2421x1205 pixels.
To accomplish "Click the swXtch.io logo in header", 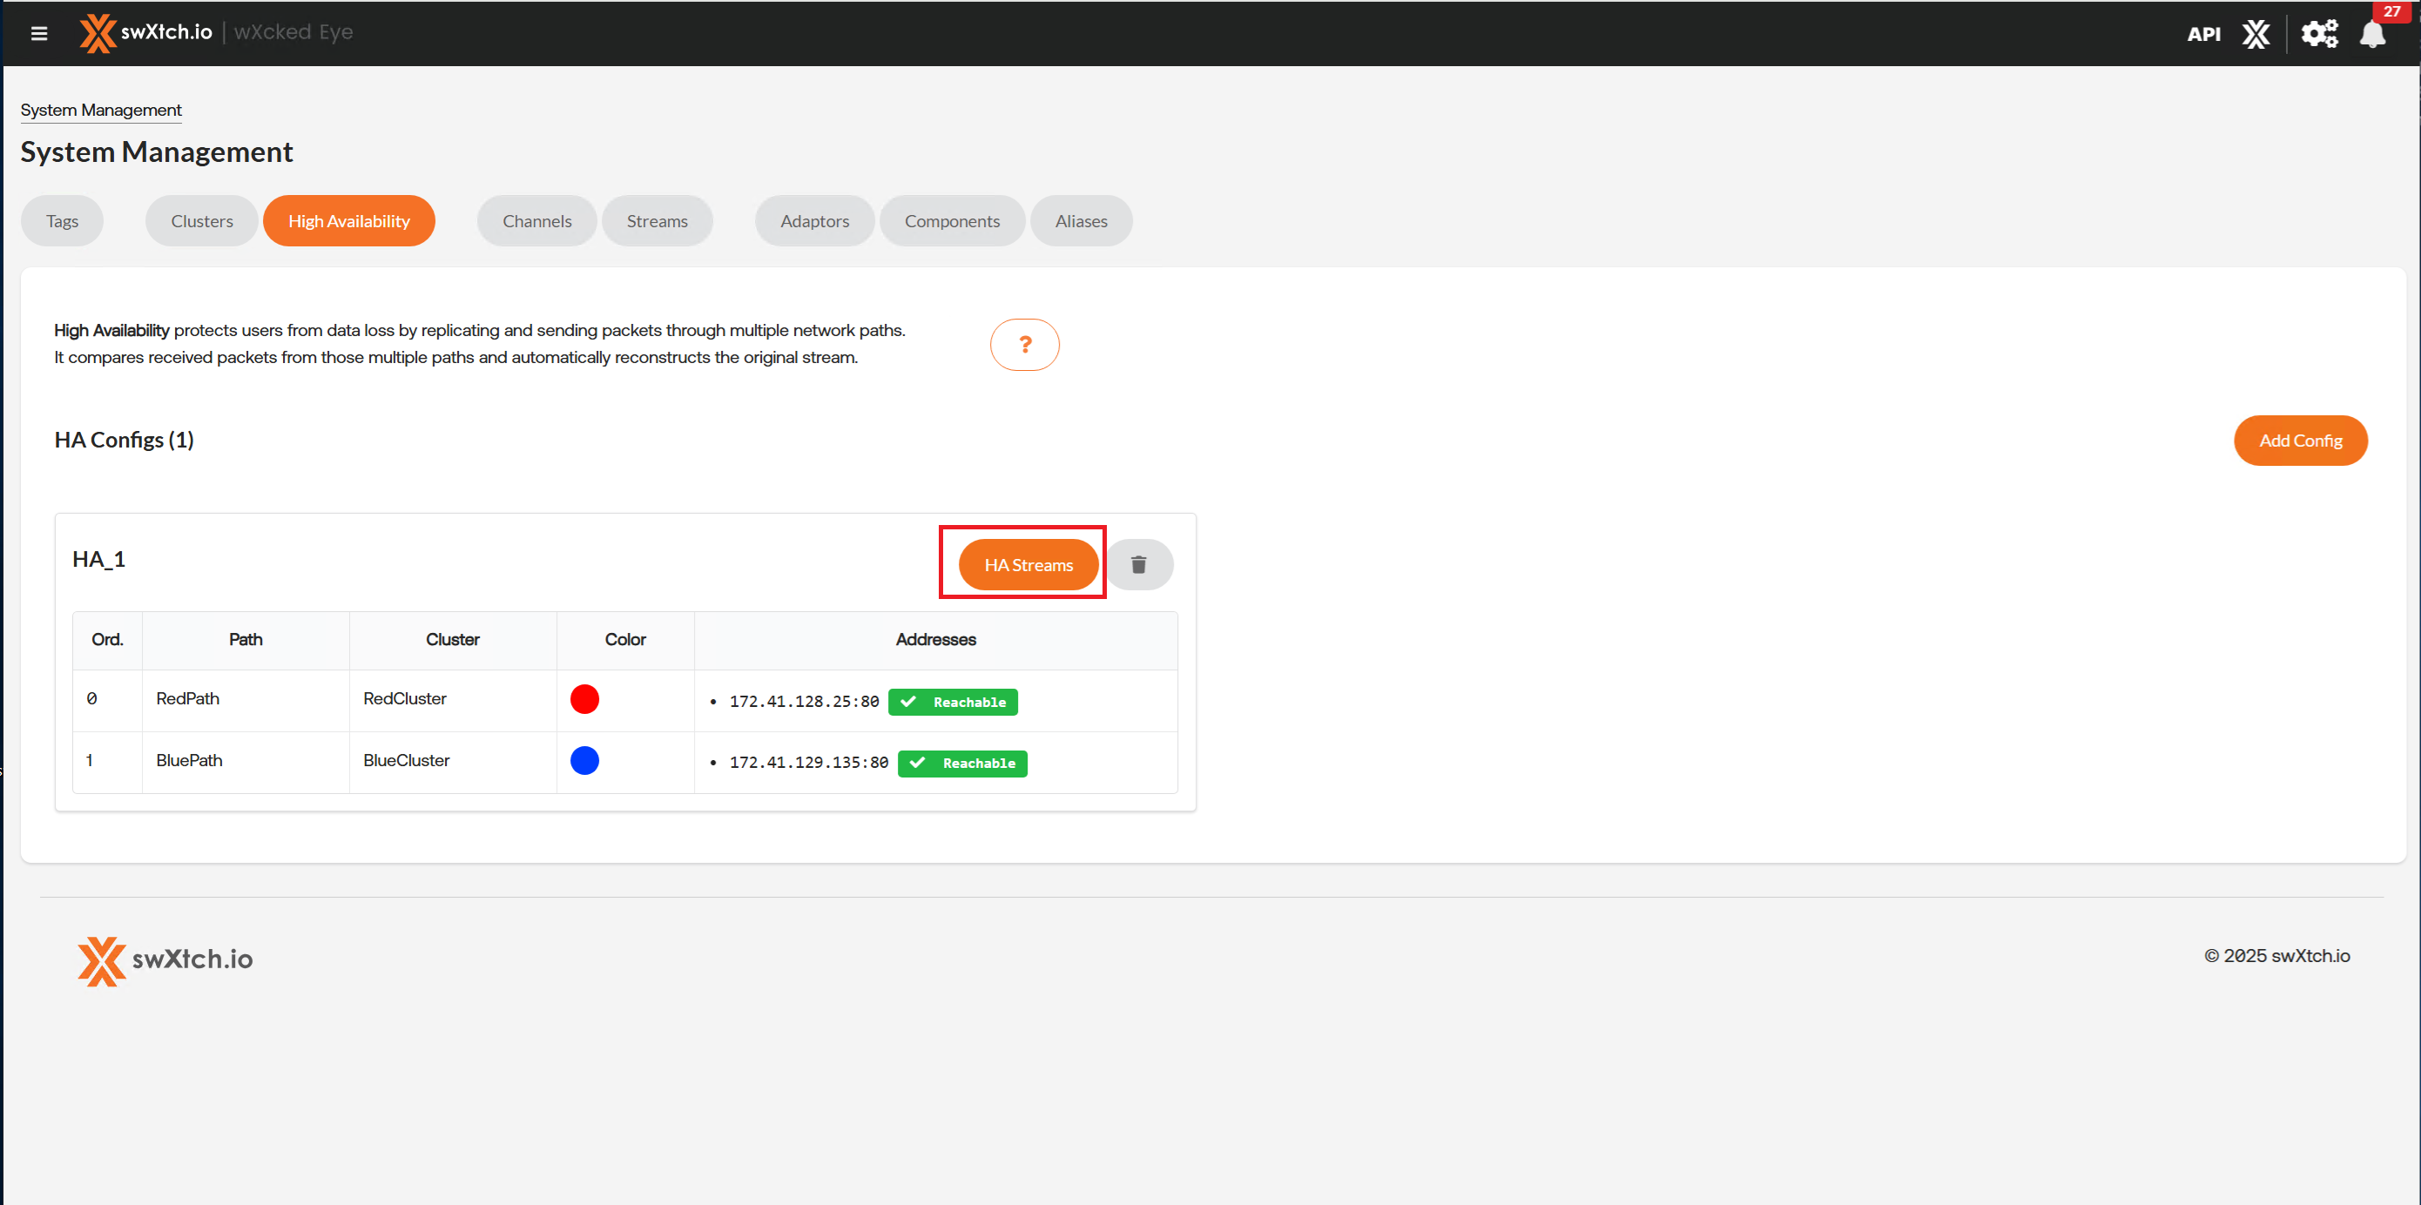I will coord(145,33).
